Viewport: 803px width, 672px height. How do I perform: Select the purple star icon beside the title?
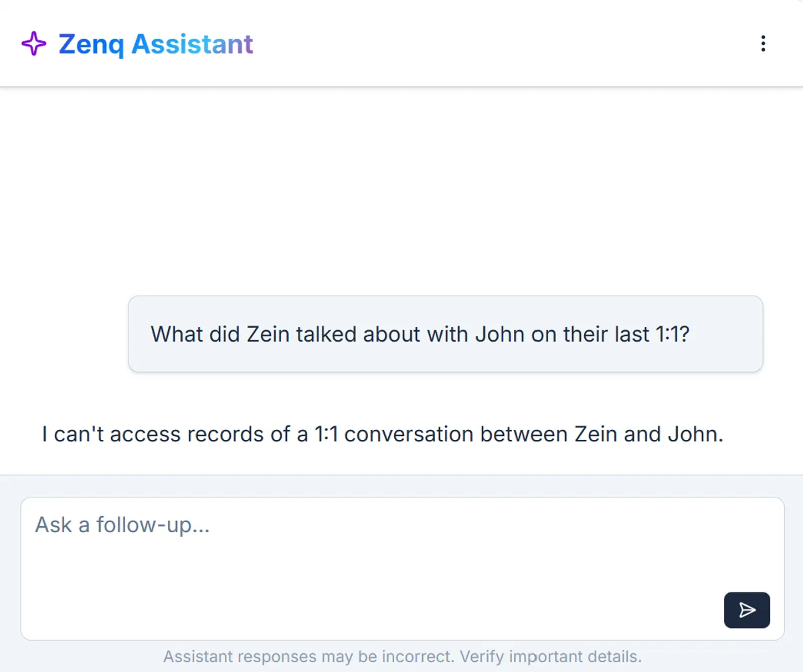pos(33,43)
